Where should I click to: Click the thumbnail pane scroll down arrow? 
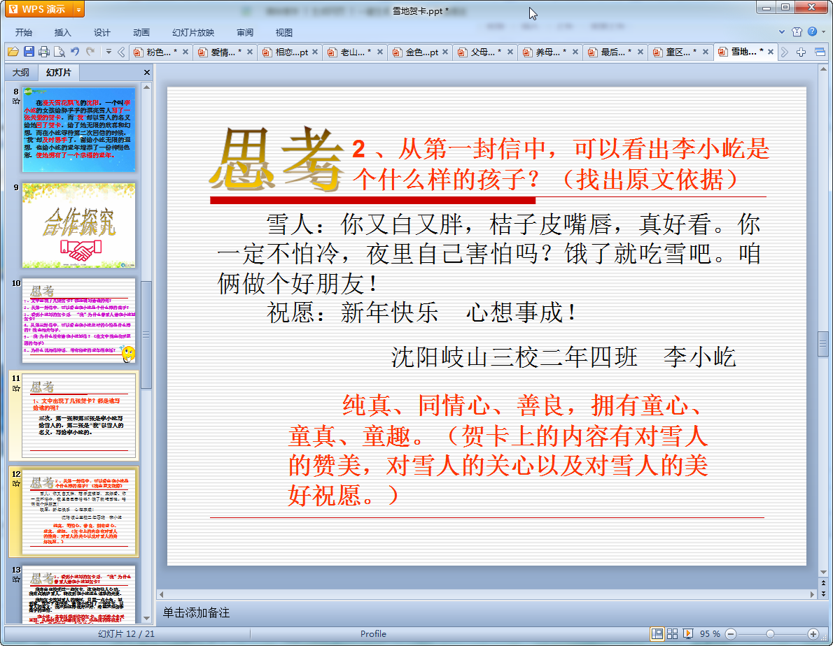[x=146, y=619]
